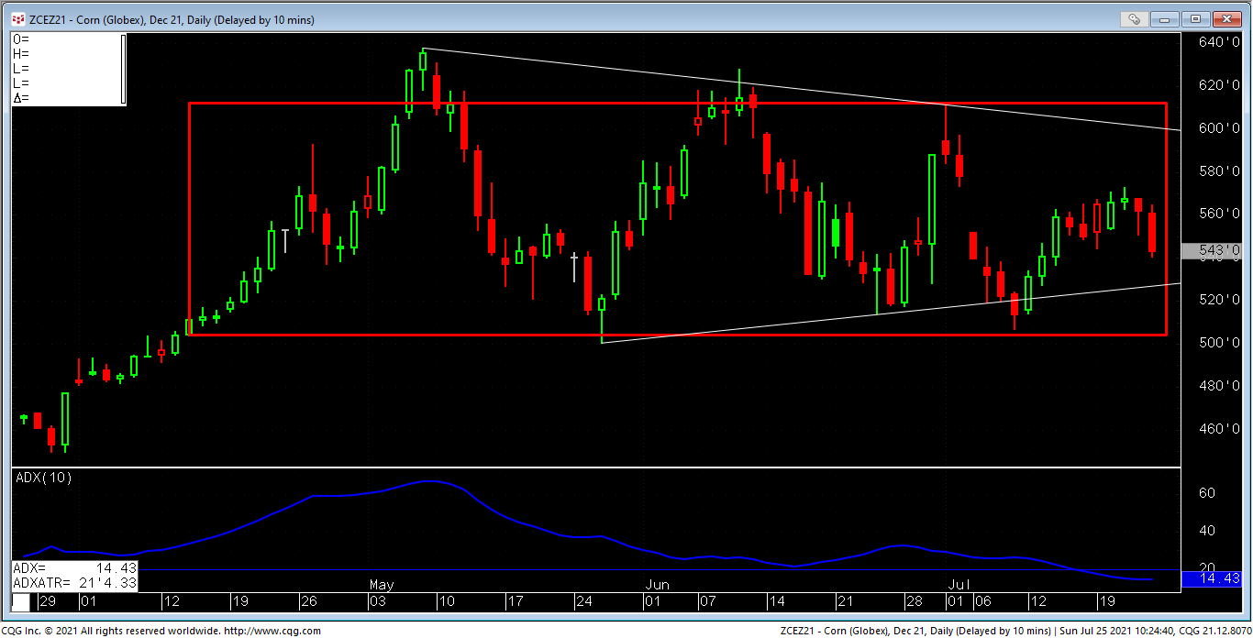Click the 620'0 price scale label
Screen dimensions: 1253x638
[1220, 85]
